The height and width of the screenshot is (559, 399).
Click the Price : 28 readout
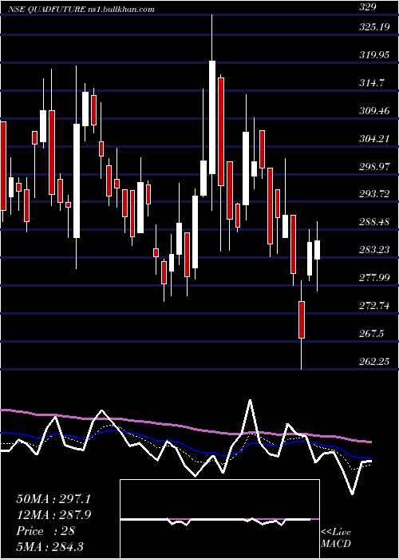tap(45, 531)
